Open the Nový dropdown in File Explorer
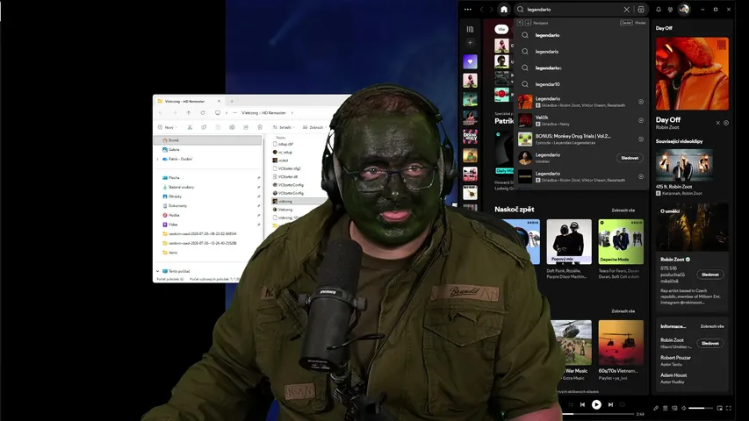This screenshot has width=749, height=421. click(x=167, y=127)
